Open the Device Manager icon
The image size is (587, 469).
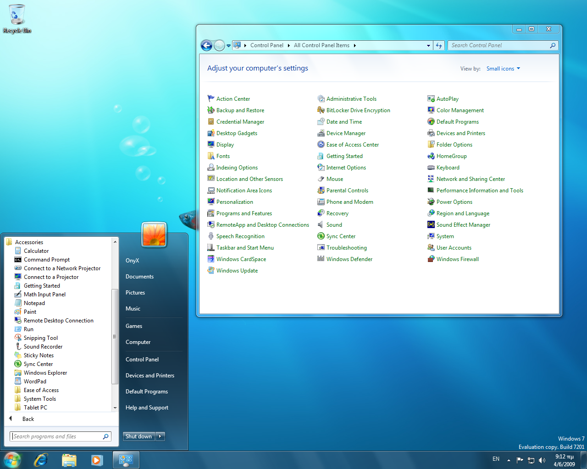pos(321,133)
